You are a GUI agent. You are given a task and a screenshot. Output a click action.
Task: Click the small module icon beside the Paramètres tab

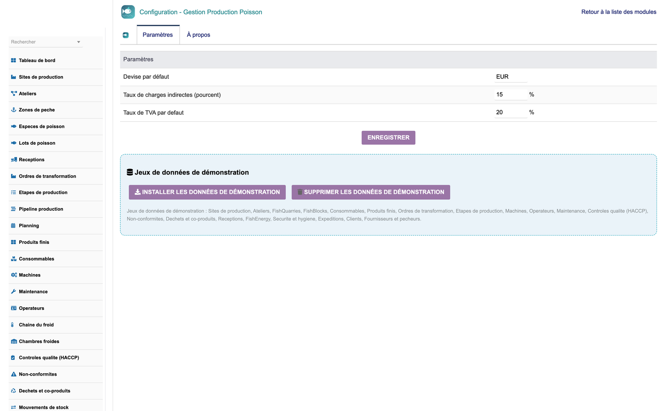click(125, 35)
